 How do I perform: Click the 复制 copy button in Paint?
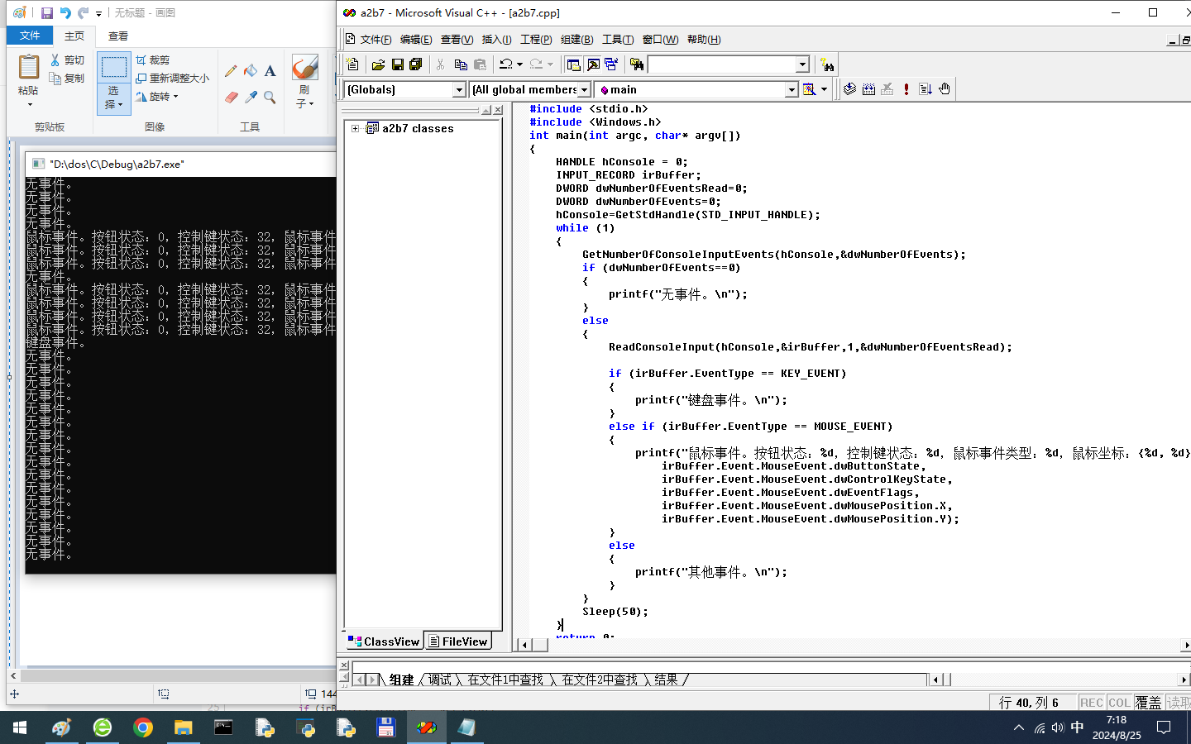pyautogui.click(x=67, y=79)
